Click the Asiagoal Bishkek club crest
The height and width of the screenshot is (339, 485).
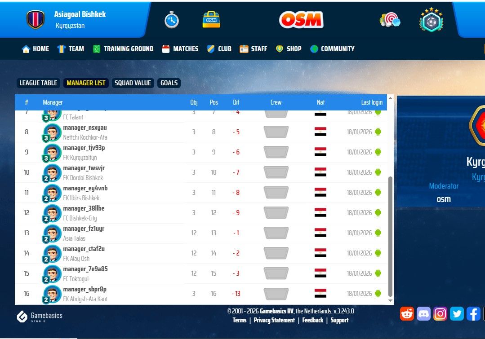point(35,20)
